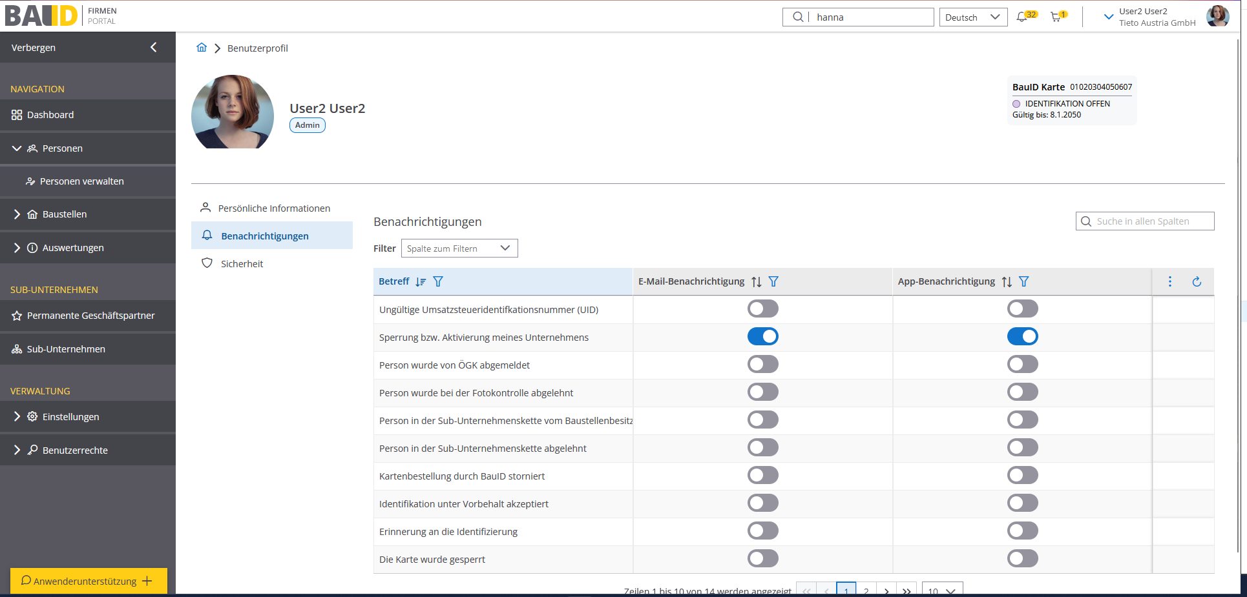Sort the App-Benachrichtigung column
Viewport: 1247px width, 597px height.
click(x=1007, y=281)
